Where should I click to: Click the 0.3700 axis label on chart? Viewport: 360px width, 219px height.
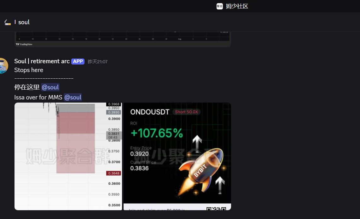click(x=114, y=162)
